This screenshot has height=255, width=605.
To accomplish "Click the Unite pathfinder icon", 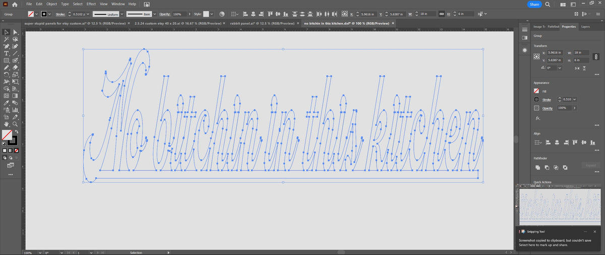I will [537, 167].
